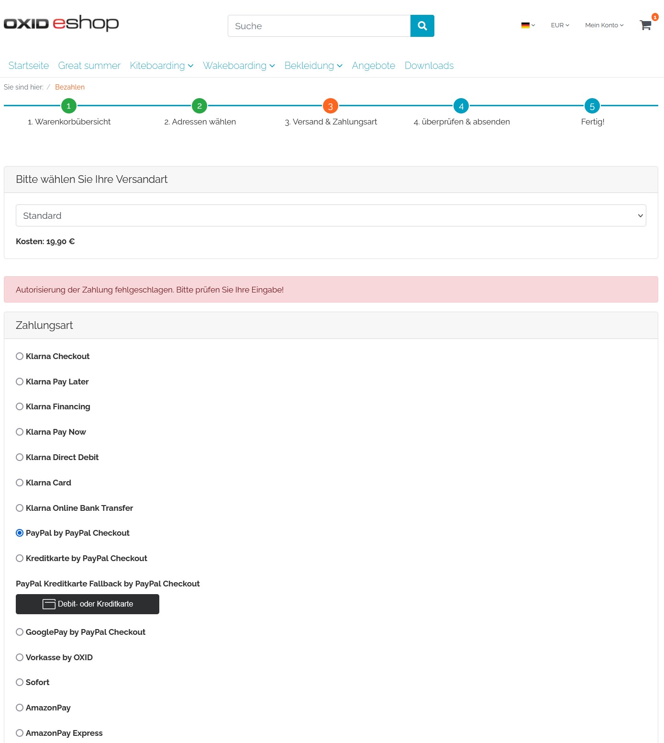Open the Mein Konto account menu
Image resolution: width=664 pixels, height=743 pixels.
click(604, 25)
